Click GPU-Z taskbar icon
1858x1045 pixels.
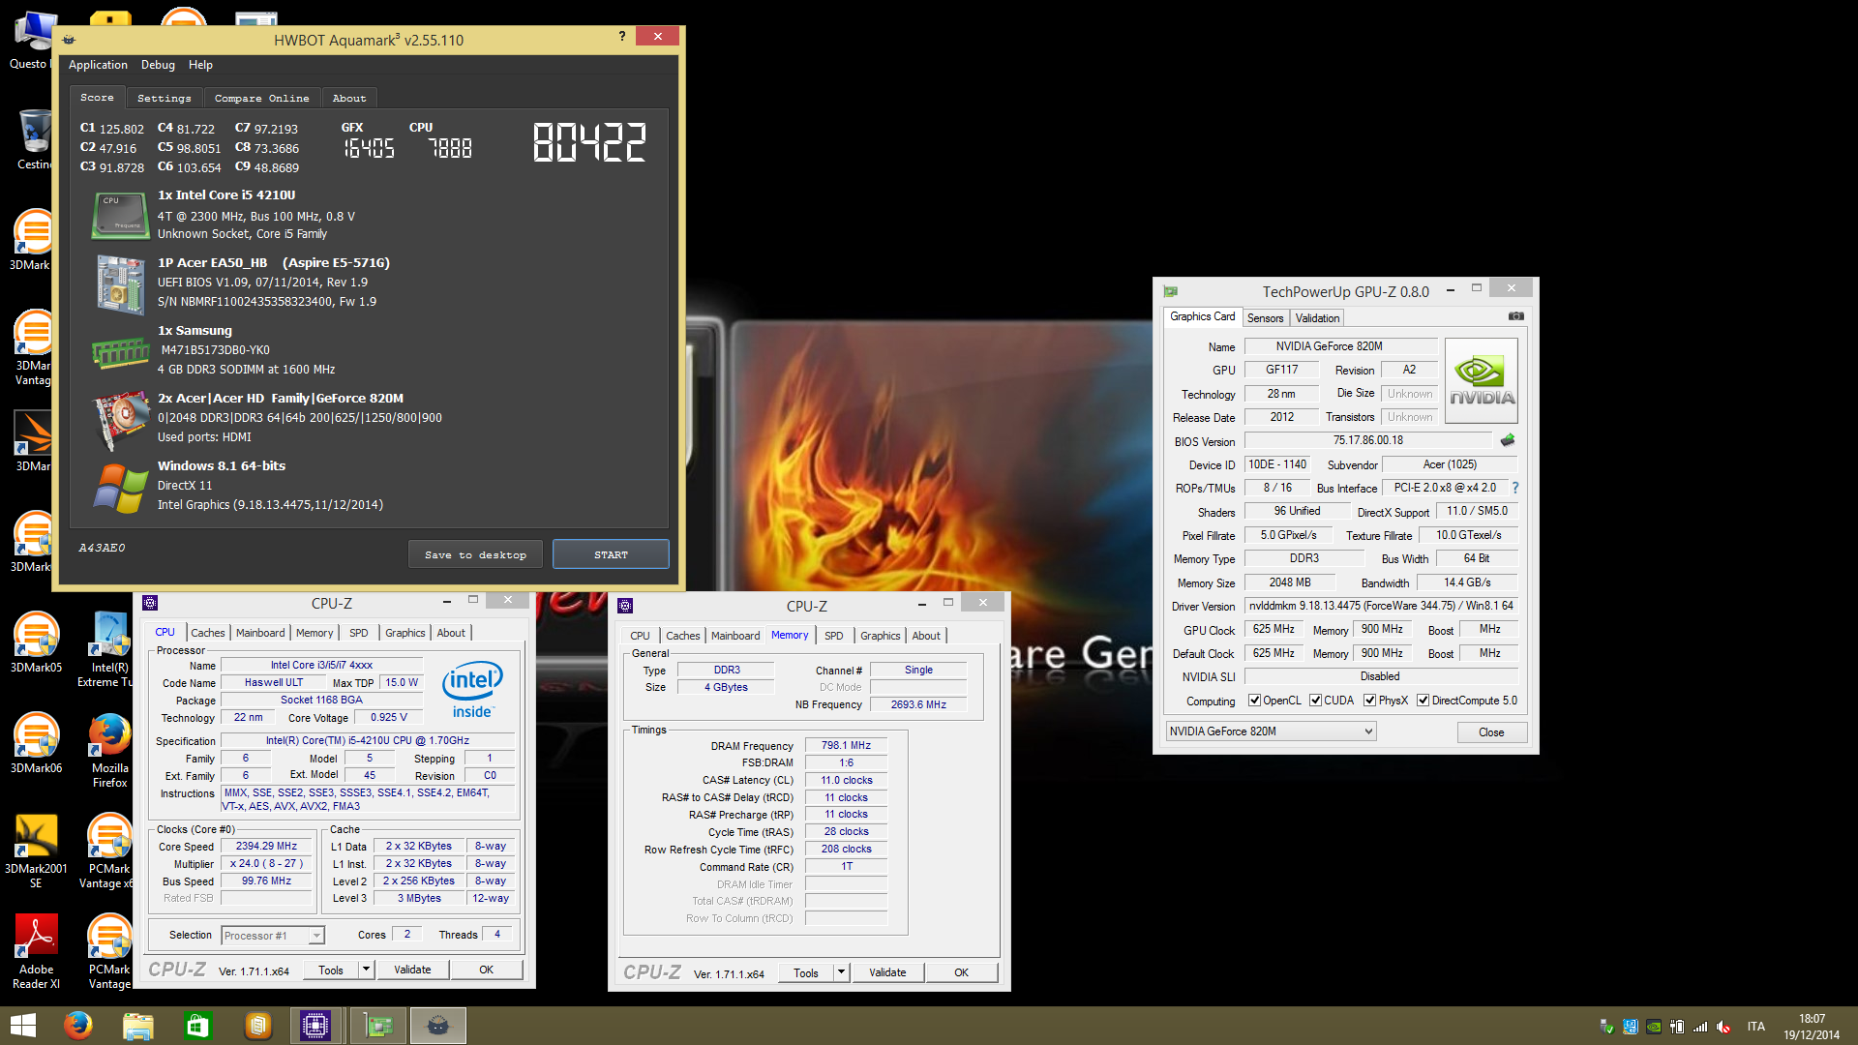(378, 1026)
